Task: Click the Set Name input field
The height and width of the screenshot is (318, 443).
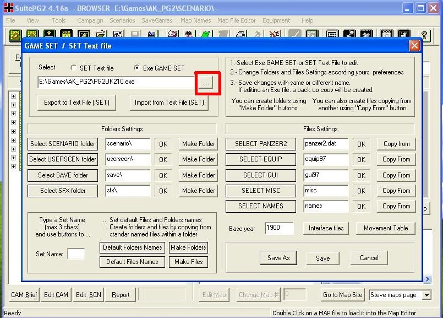Action: tap(76, 254)
